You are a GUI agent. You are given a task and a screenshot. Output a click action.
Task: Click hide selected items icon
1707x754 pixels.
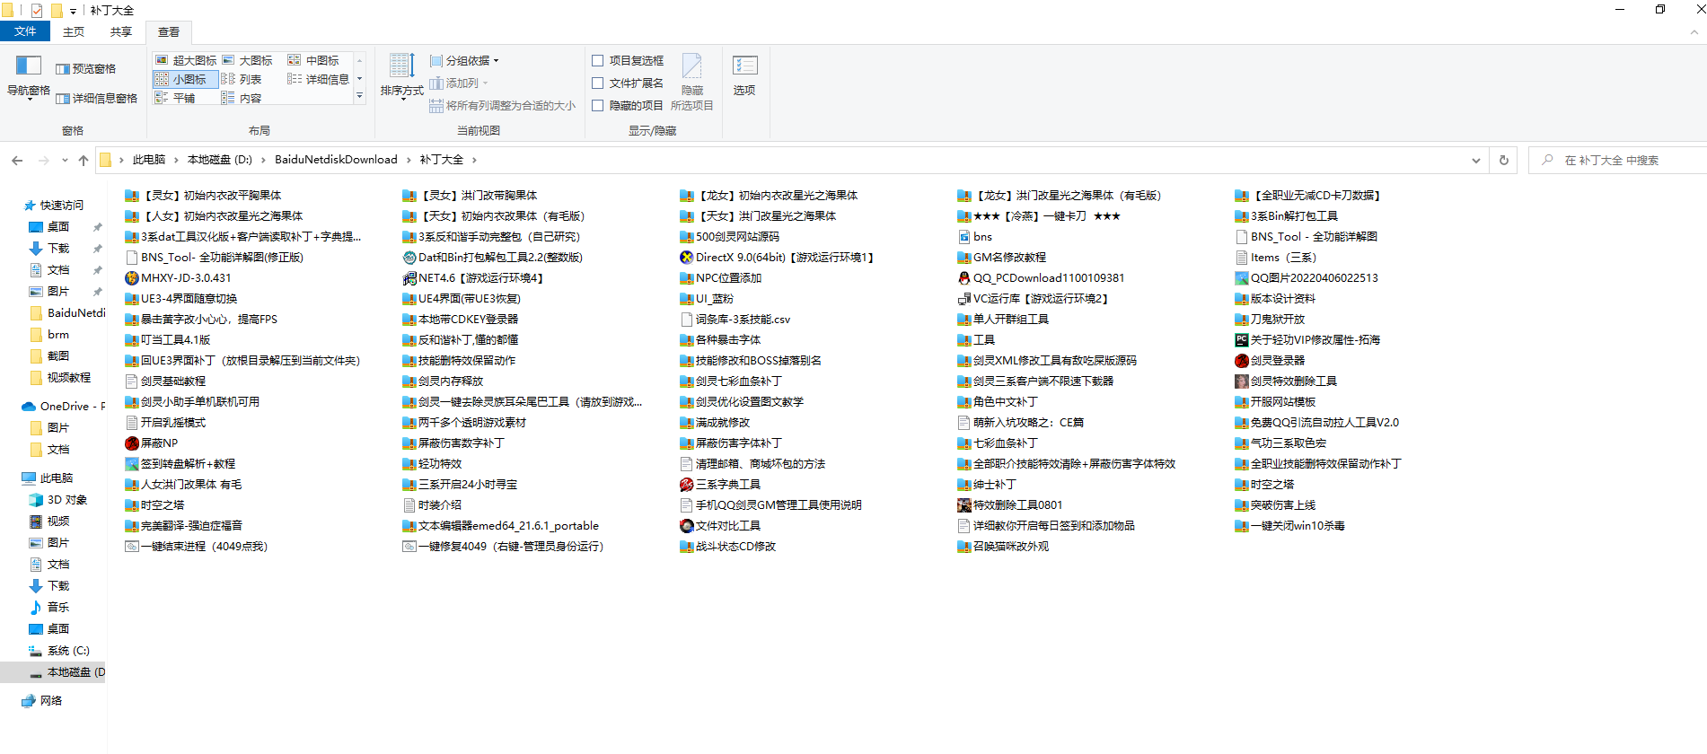691,81
